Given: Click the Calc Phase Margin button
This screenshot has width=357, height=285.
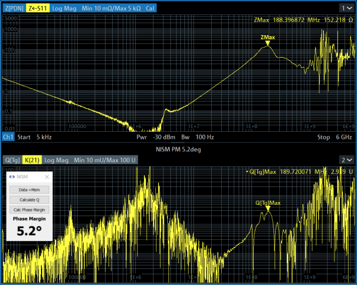Looking at the screenshot, I should [x=30, y=210].
